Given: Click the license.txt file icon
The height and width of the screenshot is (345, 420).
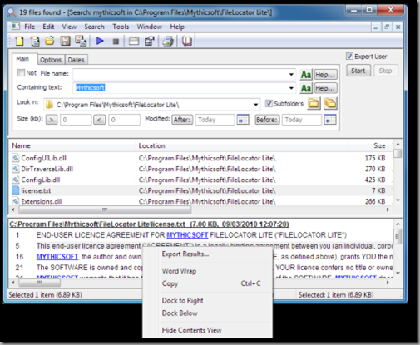Looking at the screenshot, I should click(16, 190).
